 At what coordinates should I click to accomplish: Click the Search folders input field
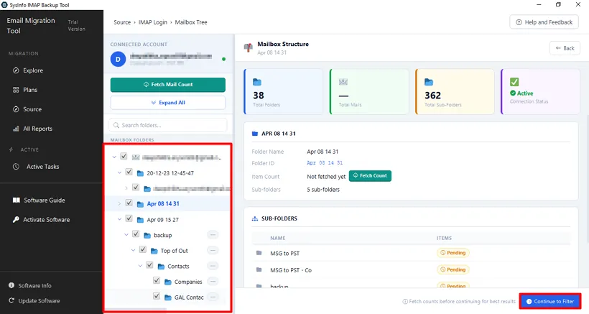168,125
